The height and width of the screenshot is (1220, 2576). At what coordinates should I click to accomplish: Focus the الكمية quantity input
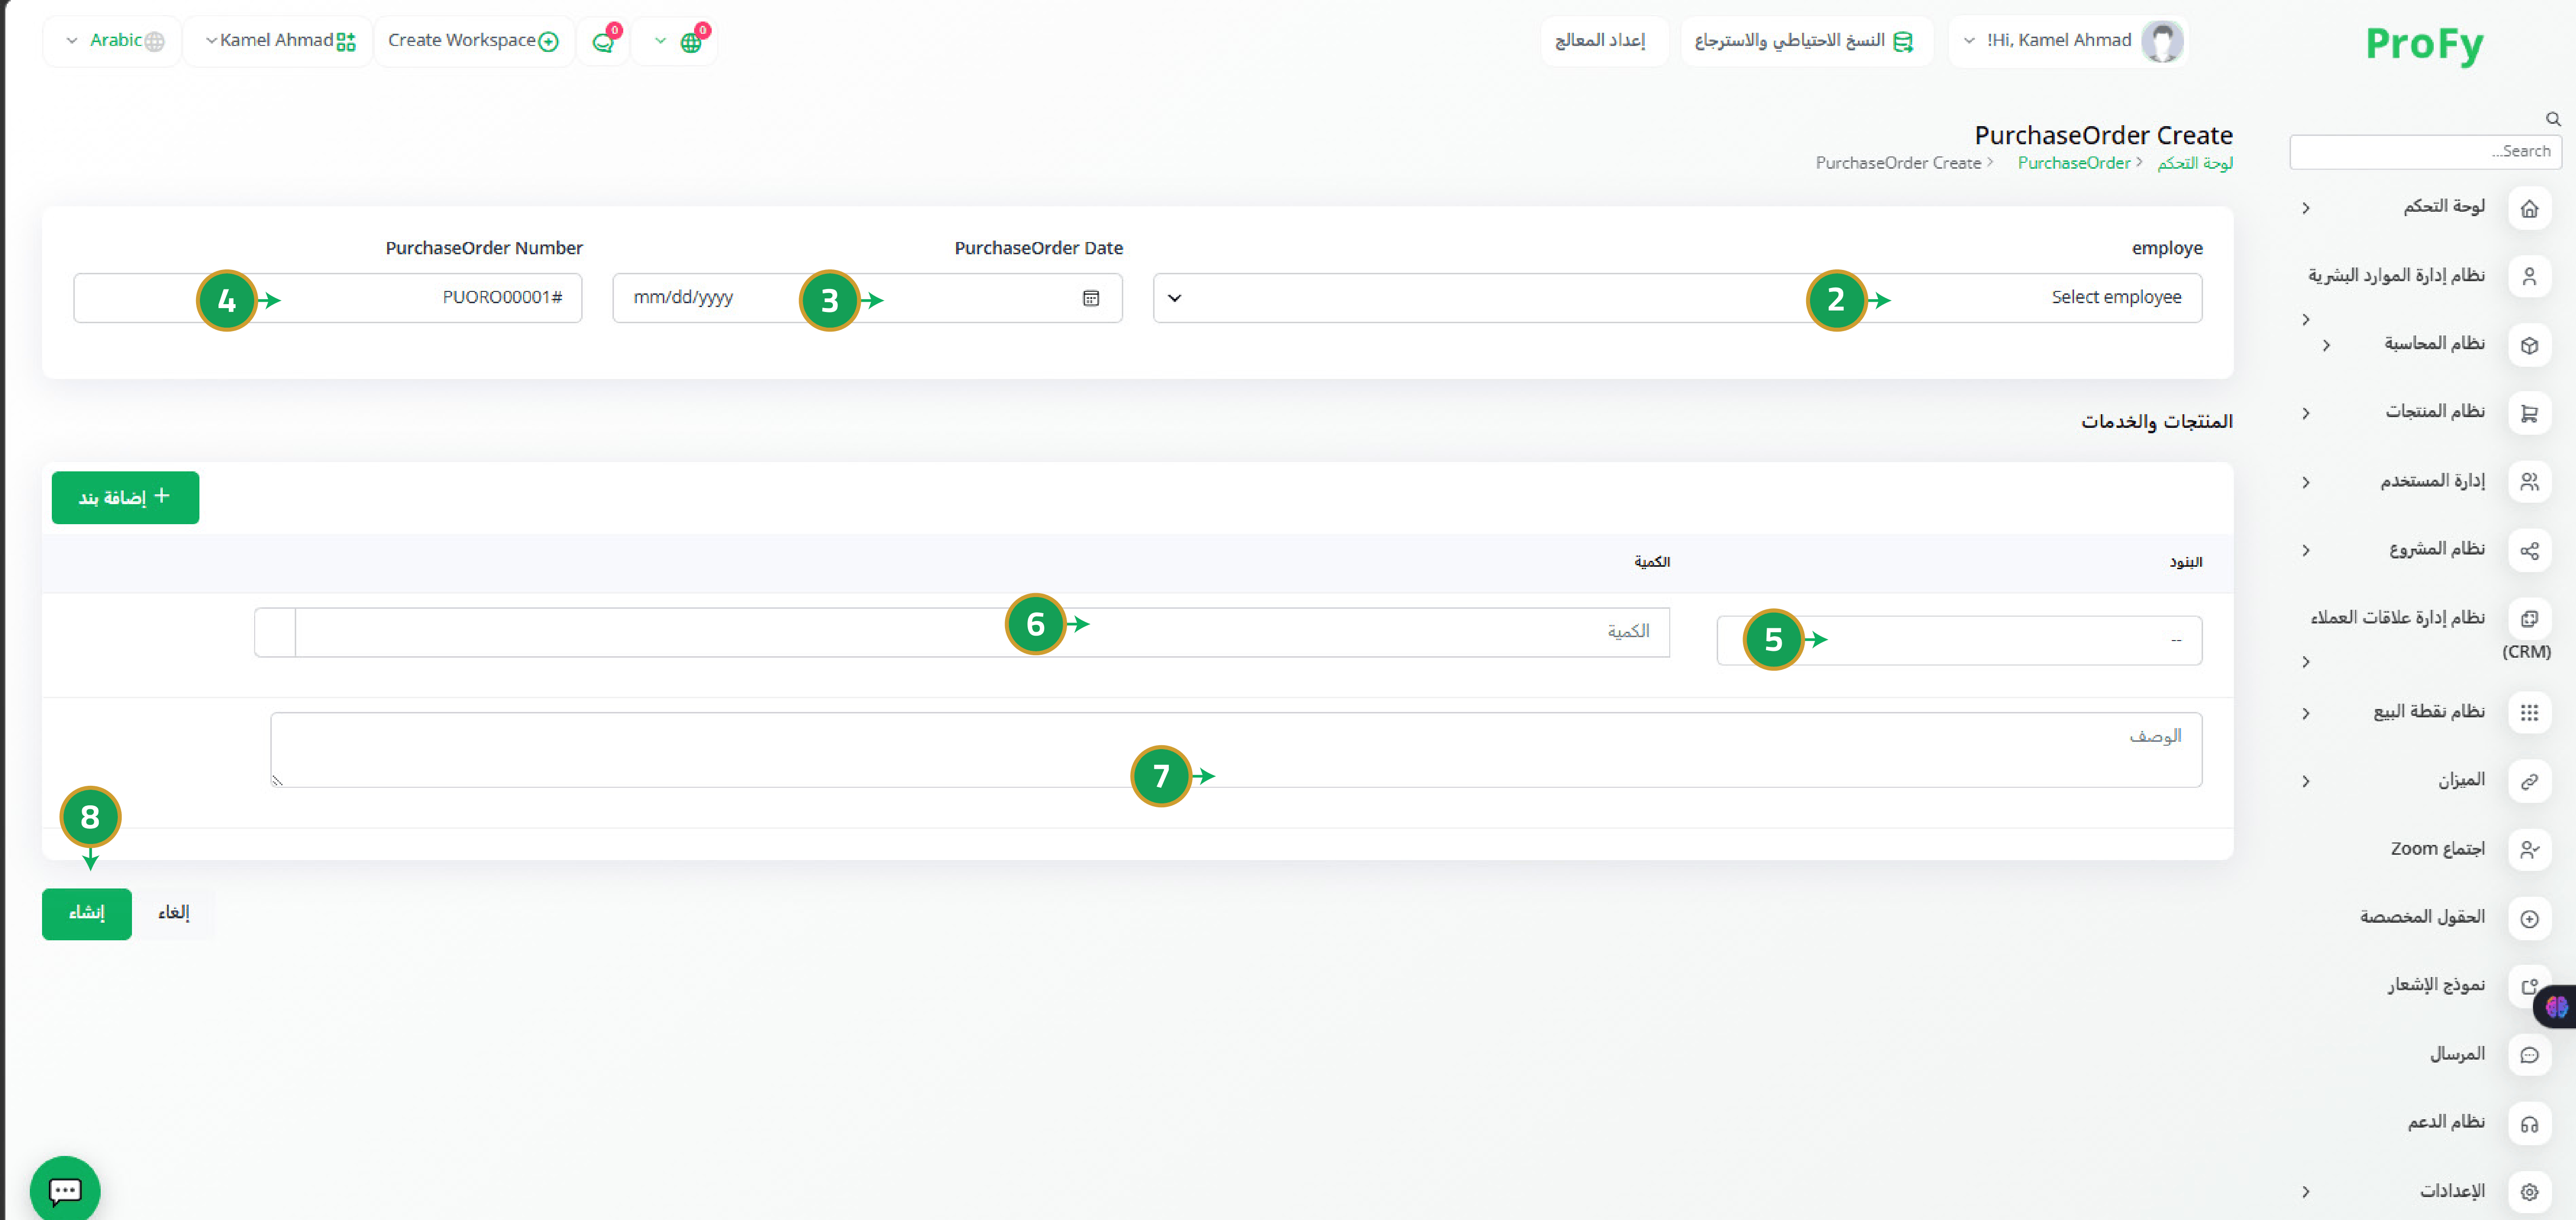pyautogui.click(x=982, y=632)
